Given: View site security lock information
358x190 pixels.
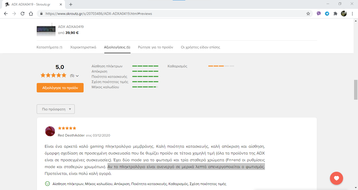Looking at the screenshot, I should [41, 14].
